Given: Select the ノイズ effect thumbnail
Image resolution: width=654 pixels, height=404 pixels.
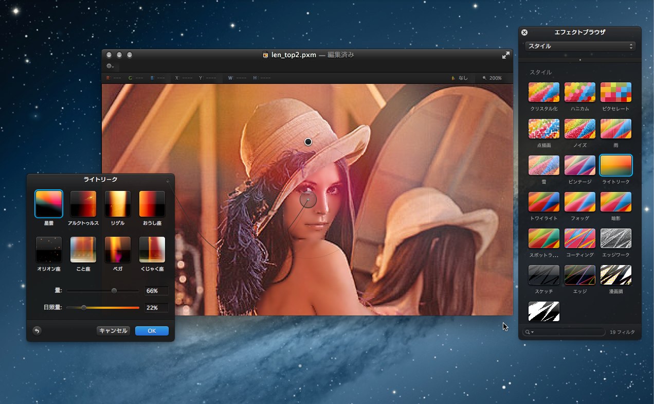Looking at the screenshot, I should [x=579, y=129].
